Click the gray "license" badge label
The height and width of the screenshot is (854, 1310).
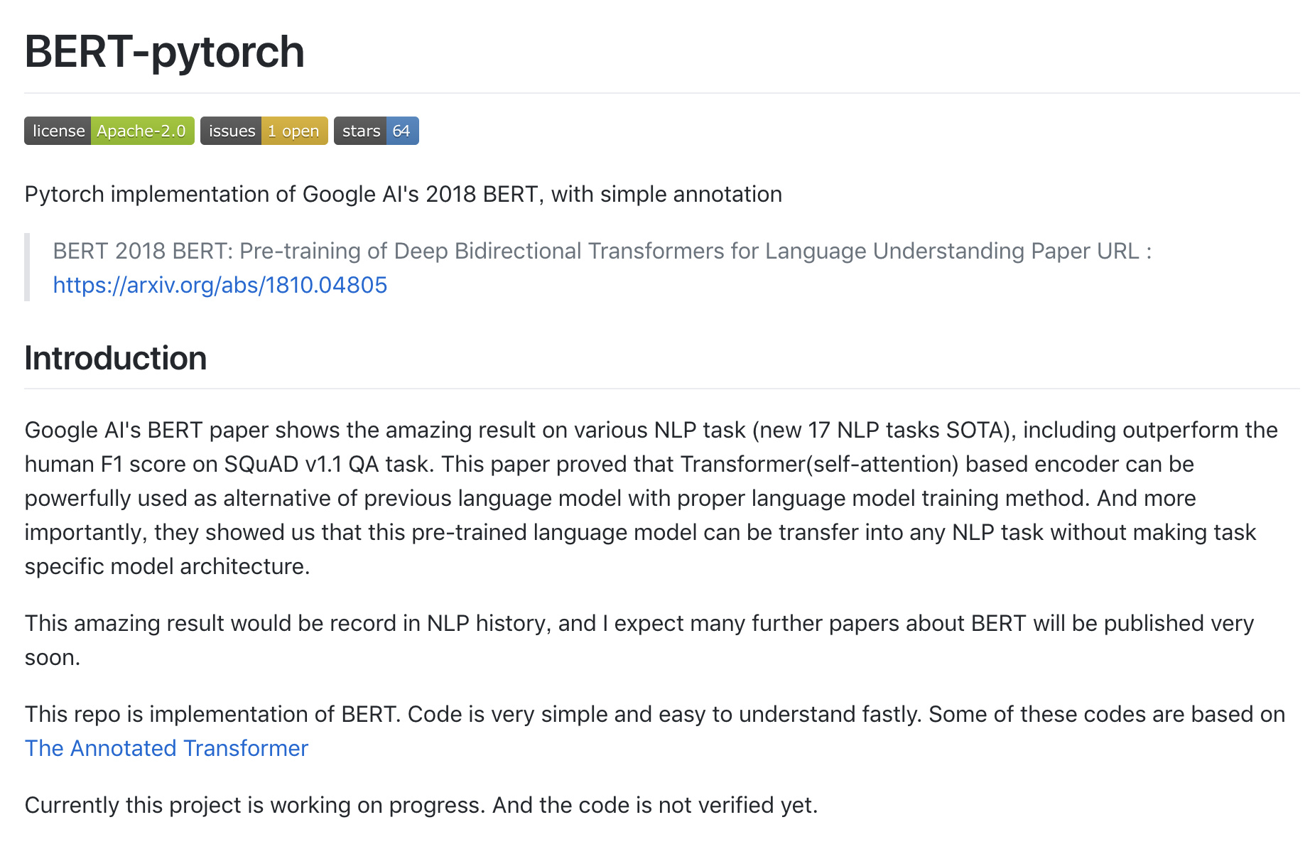click(58, 131)
